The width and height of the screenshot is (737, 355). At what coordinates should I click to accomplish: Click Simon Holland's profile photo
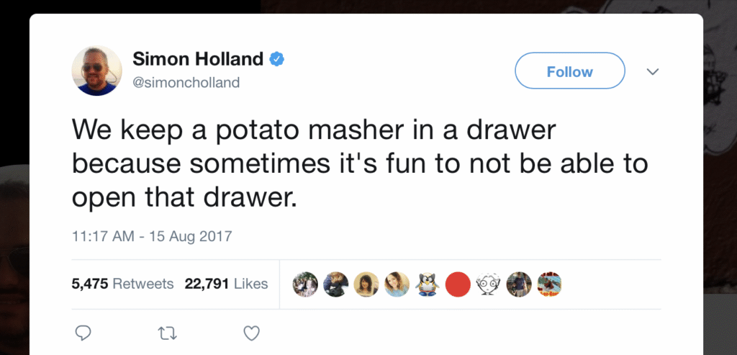97,71
